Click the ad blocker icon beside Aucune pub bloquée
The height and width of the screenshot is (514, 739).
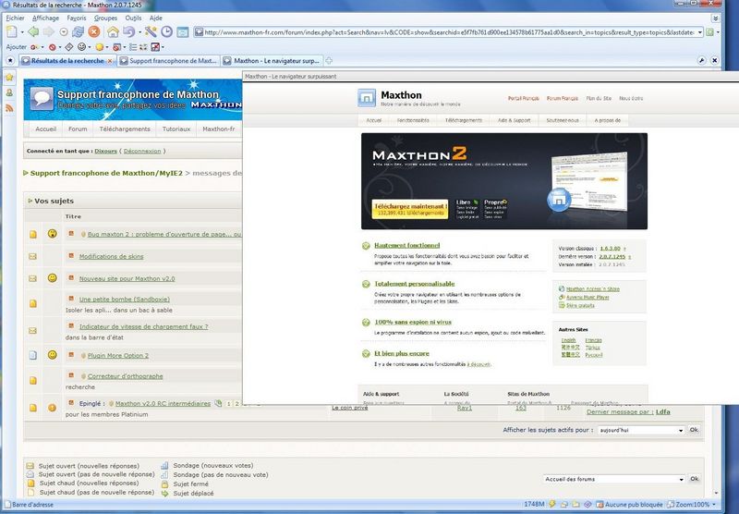tap(600, 505)
